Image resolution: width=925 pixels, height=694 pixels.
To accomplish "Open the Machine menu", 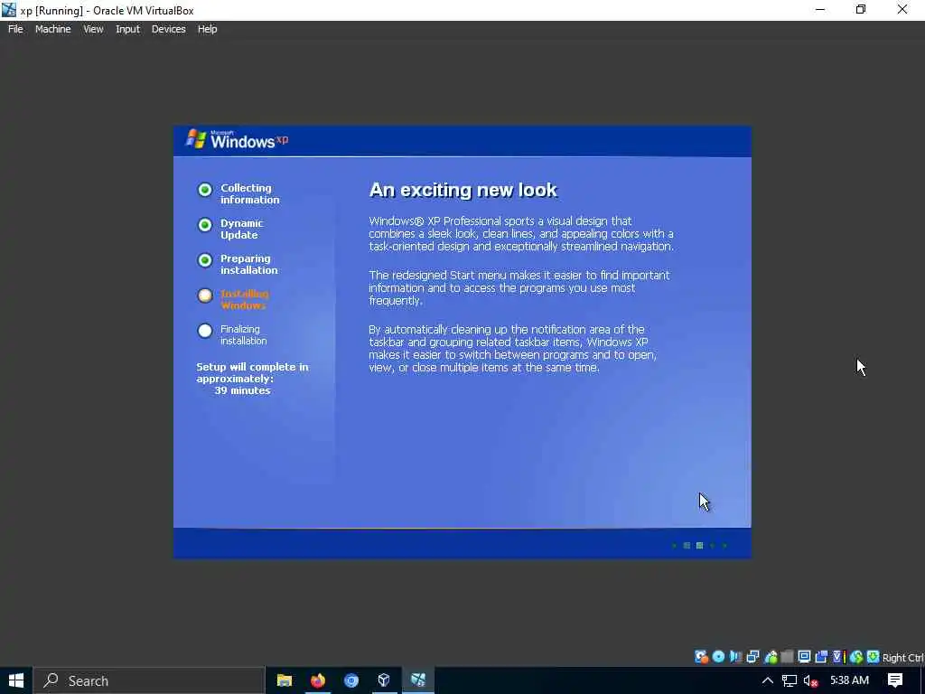I will pyautogui.click(x=52, y=29).
